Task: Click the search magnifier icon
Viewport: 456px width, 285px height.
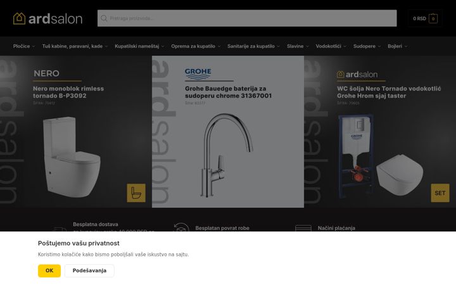Action: coord(104,18)
